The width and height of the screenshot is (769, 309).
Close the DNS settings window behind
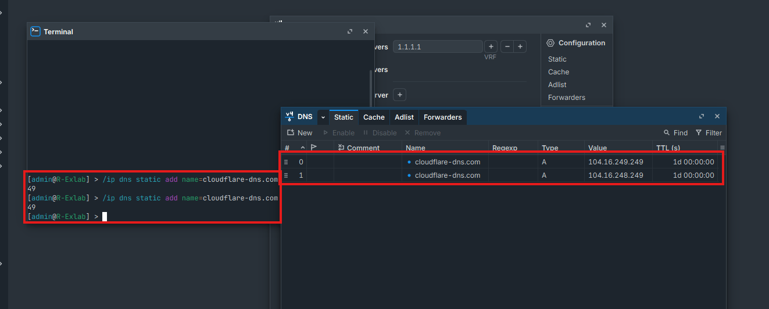coord(603,25)
